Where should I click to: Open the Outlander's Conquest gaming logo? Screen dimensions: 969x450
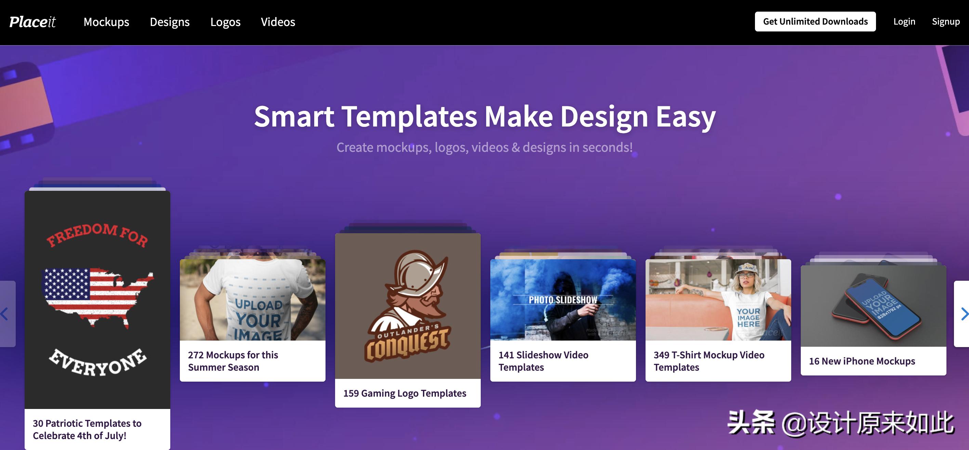[x=408, y=305]
